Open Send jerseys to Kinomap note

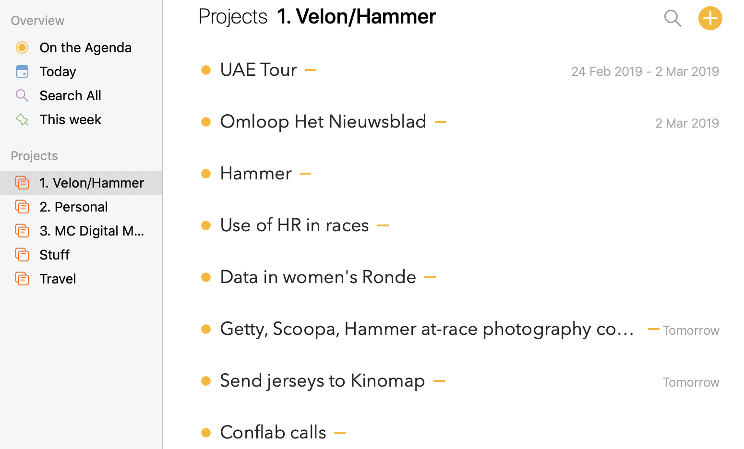[322, 381]
